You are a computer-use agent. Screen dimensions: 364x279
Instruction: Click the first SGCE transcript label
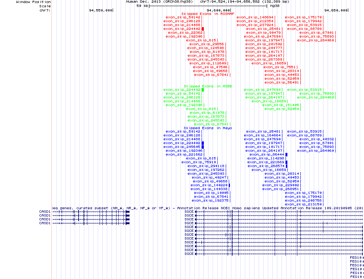189,212
